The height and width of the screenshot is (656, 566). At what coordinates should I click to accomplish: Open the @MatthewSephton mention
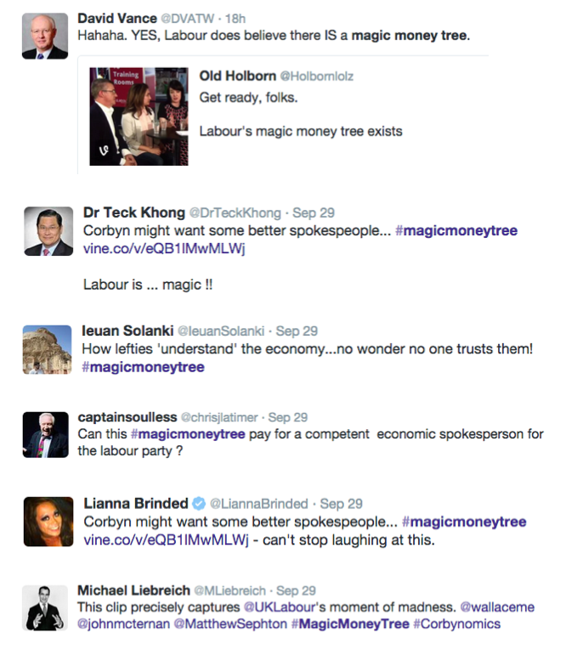click(x=230, y=624)
